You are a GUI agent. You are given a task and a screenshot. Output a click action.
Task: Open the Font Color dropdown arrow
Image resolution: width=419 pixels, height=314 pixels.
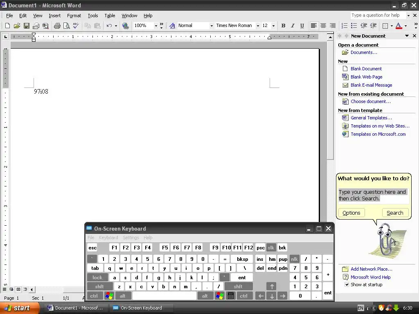[x=405, y=26]
